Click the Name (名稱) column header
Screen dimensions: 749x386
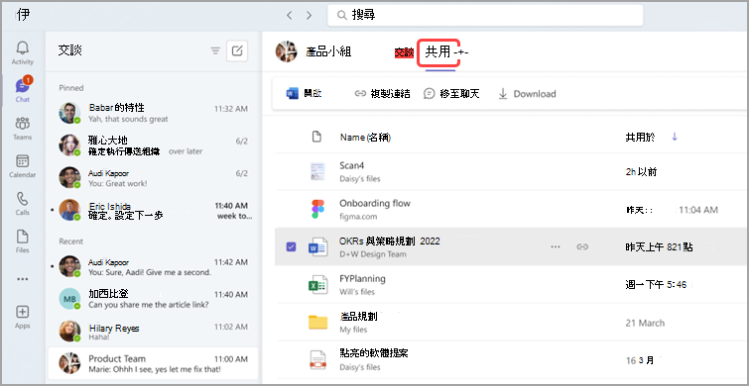(x=365, y=138)
